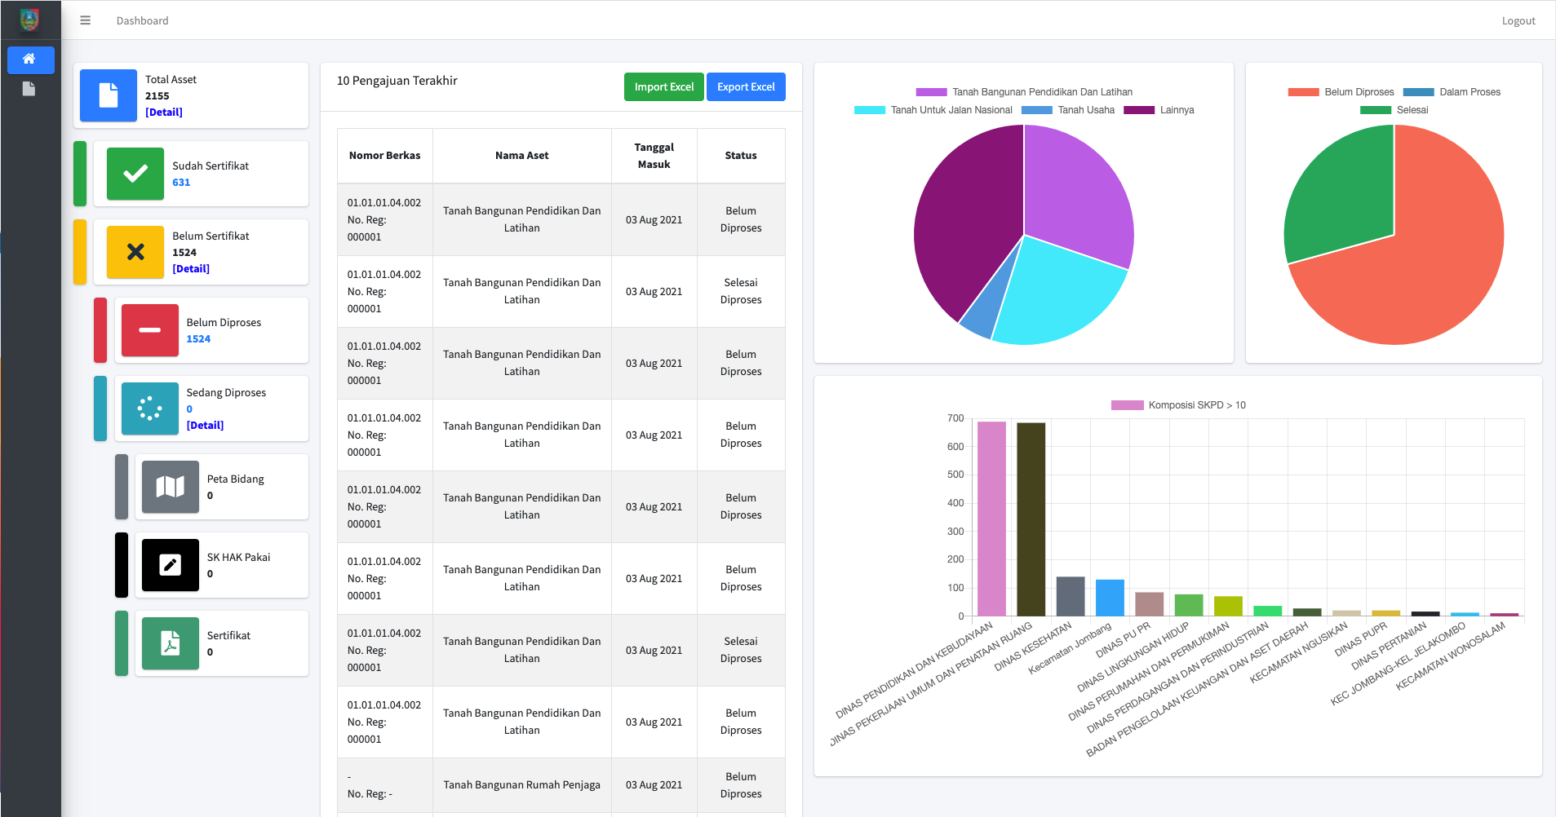This screenshot has height=817, width=1556.
Task: Toggle the Komposisi SKPD legend swatch
Action: tap(1128, 405)
